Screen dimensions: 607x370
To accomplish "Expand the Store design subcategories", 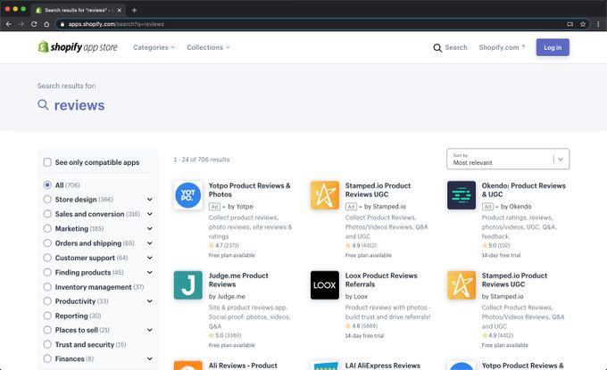I will pos(150,200).
